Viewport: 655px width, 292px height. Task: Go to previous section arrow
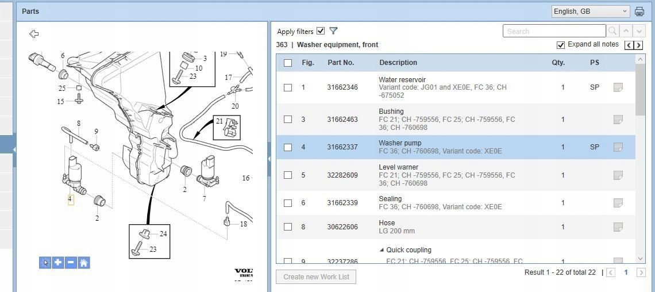629,45
